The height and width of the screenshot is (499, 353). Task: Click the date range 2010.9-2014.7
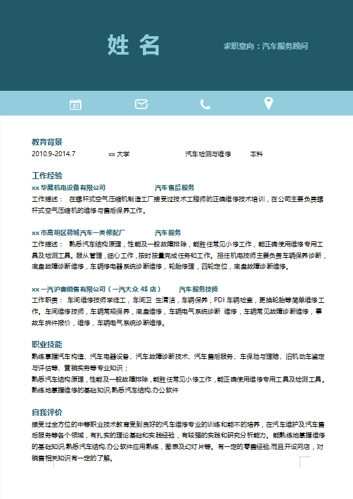click(x=53, y=154)
